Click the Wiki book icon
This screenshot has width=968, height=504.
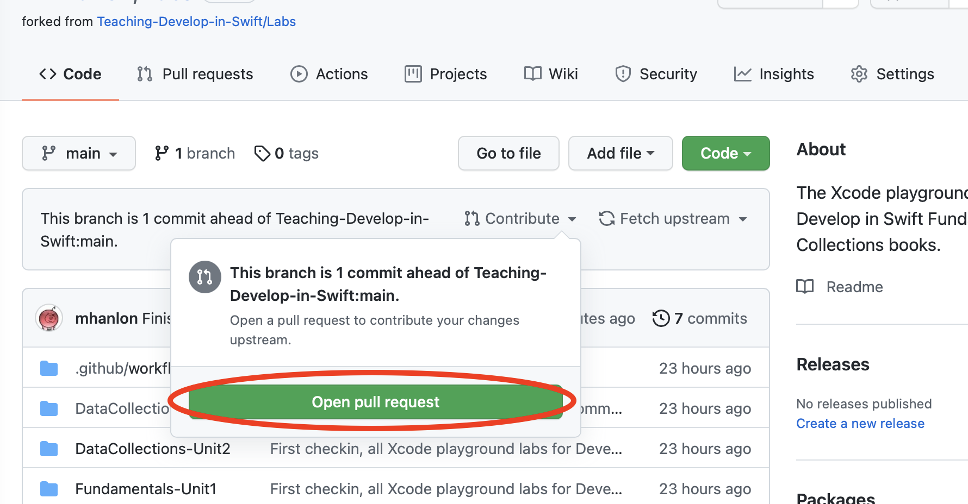[x=532, y=73]
